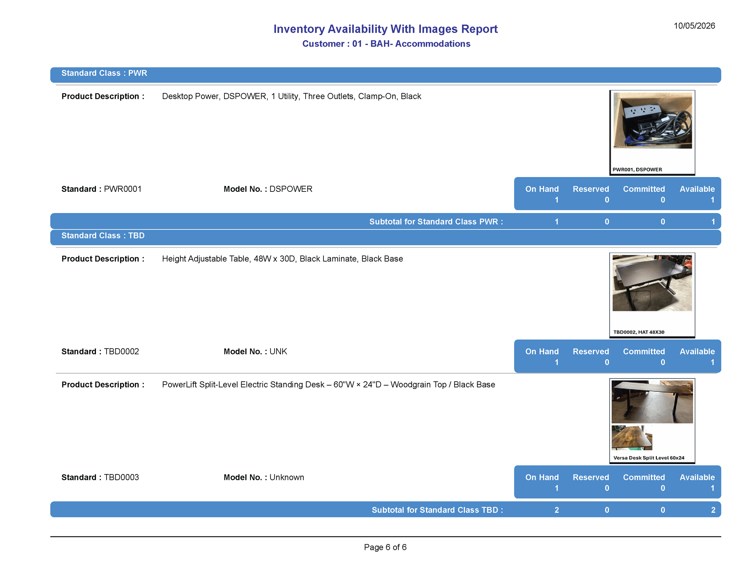
Task: Select standard number PWR0001
Action: [123, 189]
